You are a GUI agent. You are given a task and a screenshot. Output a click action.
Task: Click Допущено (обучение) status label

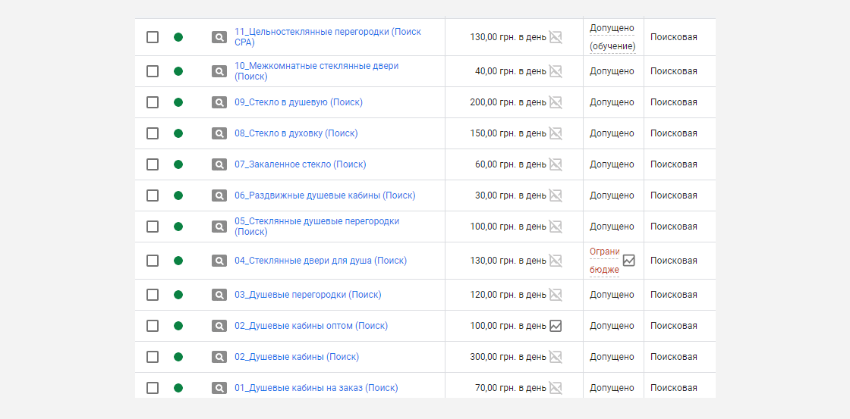click(612, 37)
